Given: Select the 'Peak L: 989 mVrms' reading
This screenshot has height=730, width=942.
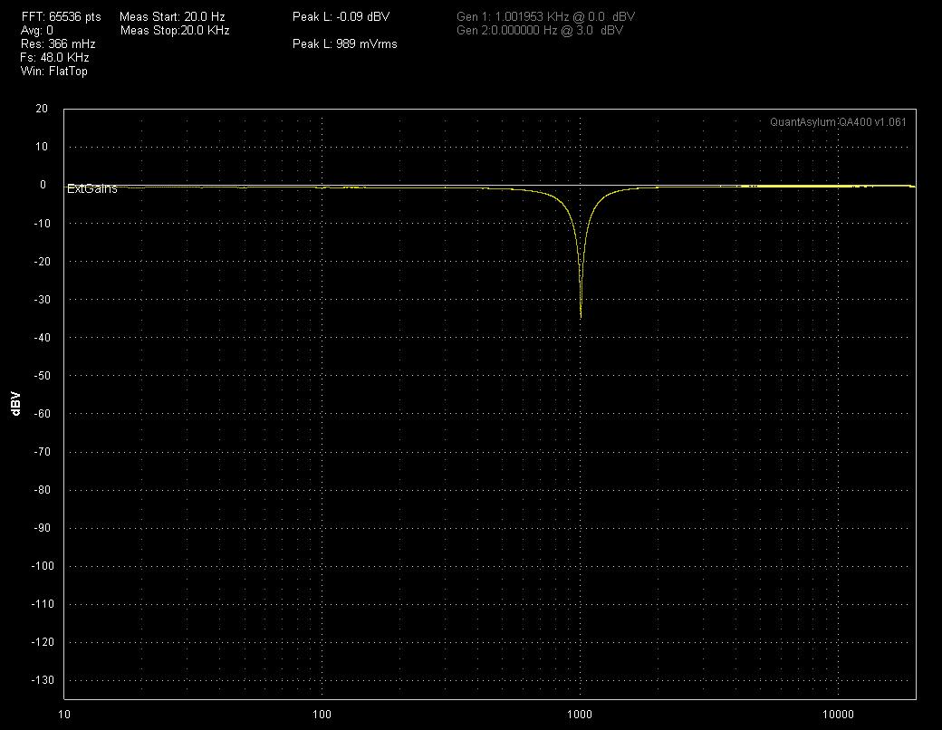Looking at the screenshot, I should point(345,43).
